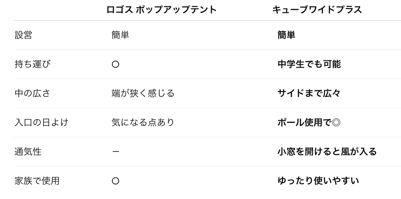
Task: Click the 小窓を開けると風が入る cell
Action: [x=327, y=152]
